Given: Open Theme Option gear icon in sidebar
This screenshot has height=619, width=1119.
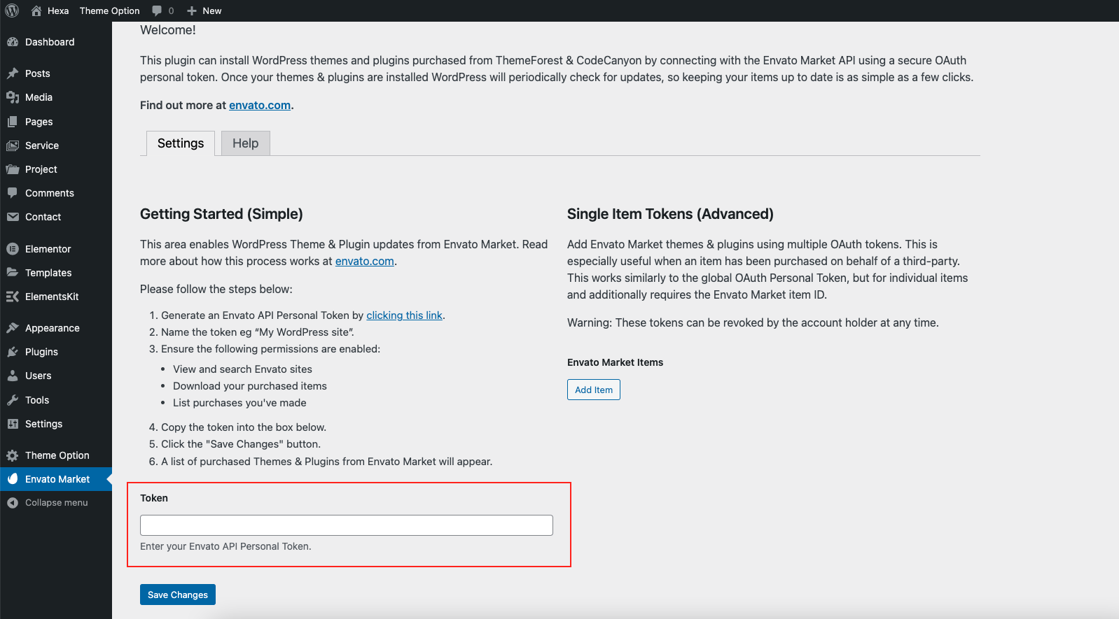Looking at the screenshot, I should pos(13,455).
